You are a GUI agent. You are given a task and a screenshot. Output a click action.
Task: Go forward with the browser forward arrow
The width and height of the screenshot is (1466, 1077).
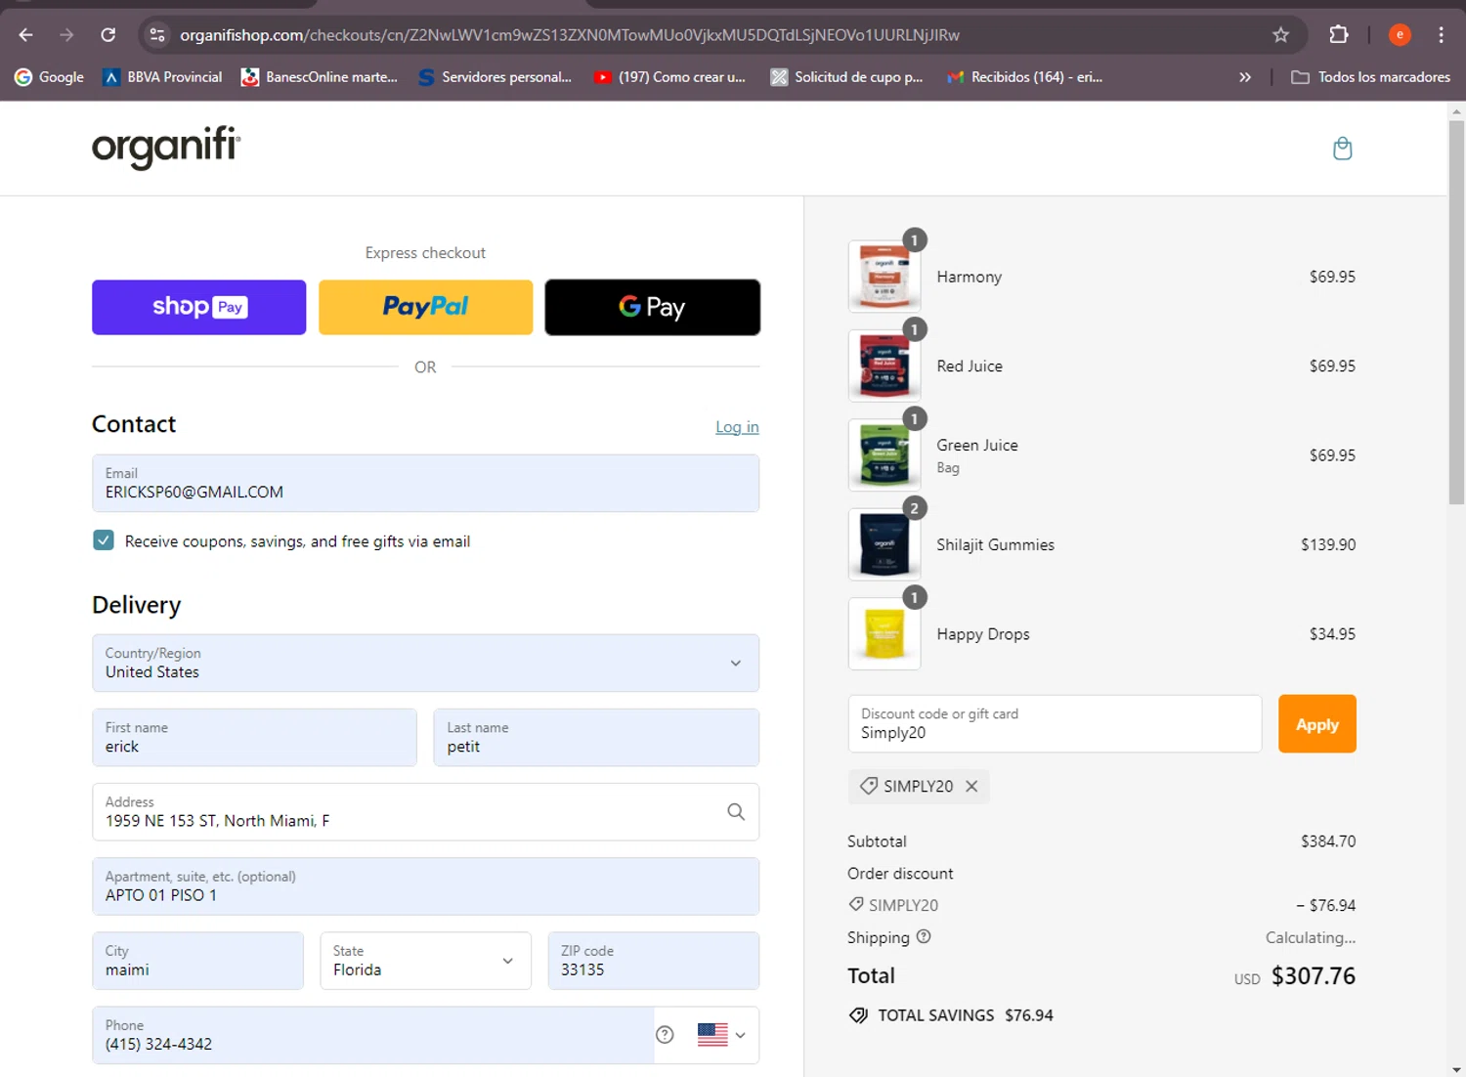(66, 35)
